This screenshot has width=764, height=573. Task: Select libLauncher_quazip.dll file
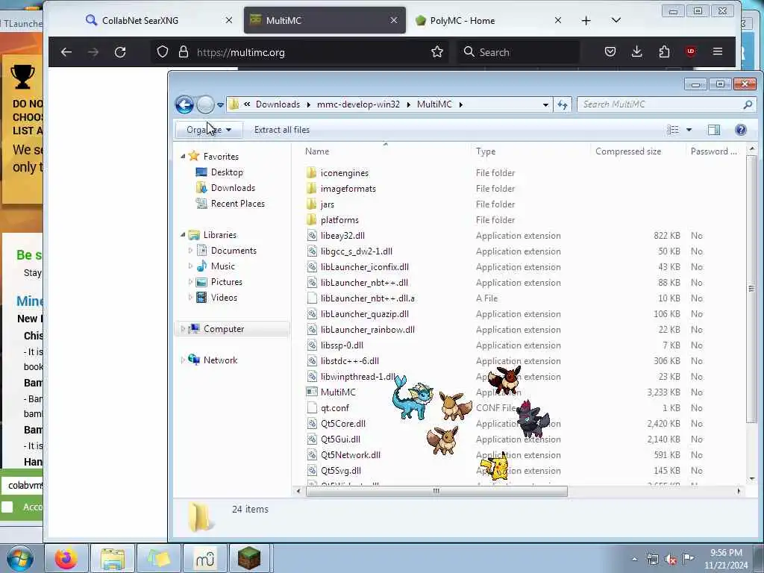point(364,314)
